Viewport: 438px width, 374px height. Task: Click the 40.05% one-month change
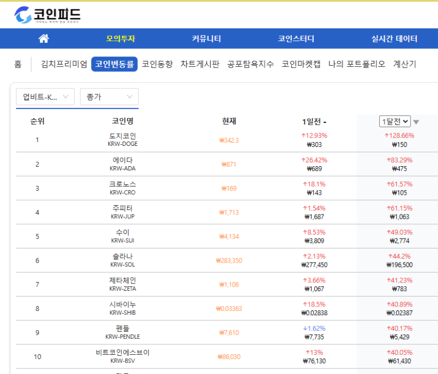click(x=400, y=353)
